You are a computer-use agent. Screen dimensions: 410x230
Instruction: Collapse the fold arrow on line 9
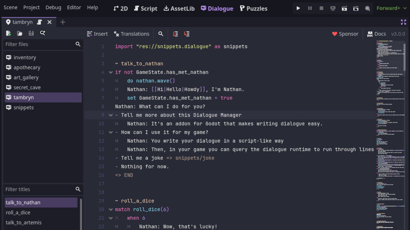(x=111, y=115)
